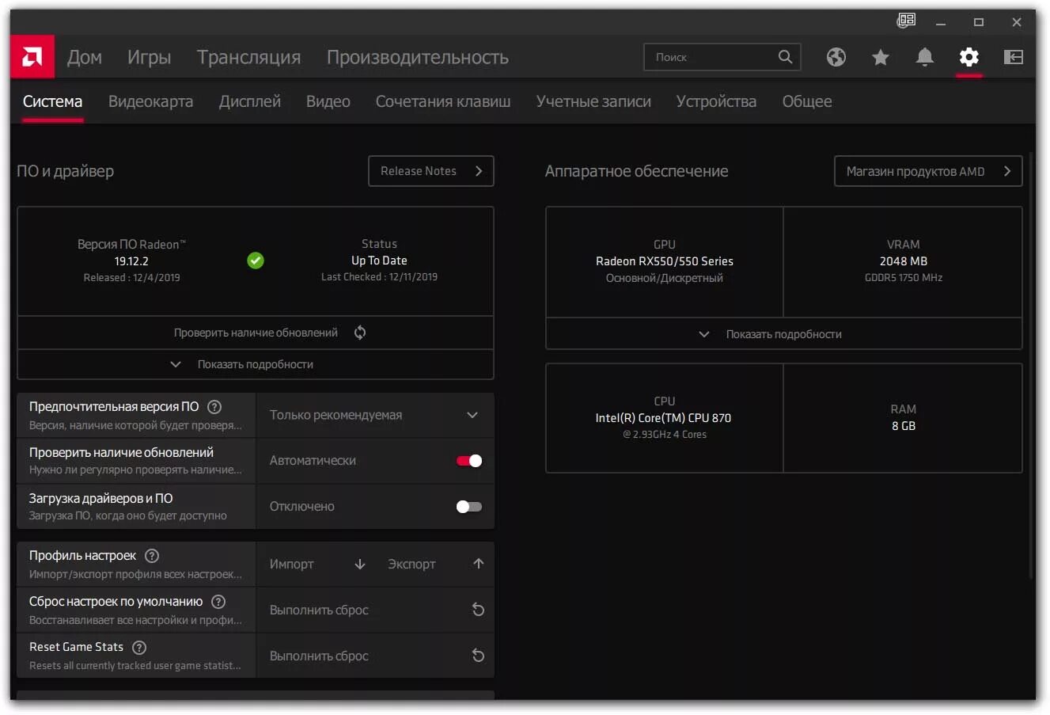Open Только рекомендуемая dropdown
The image size is (1050, 715).
point(375,415)
